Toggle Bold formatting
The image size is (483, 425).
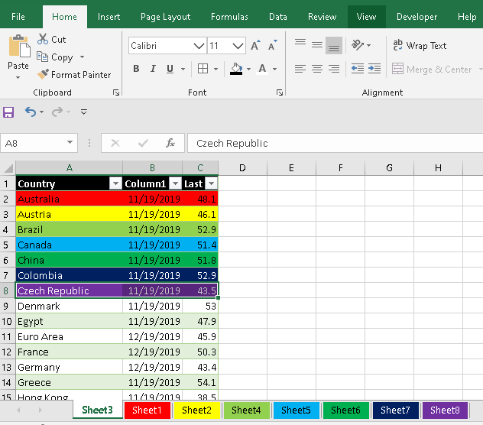[x=136, y=69]
